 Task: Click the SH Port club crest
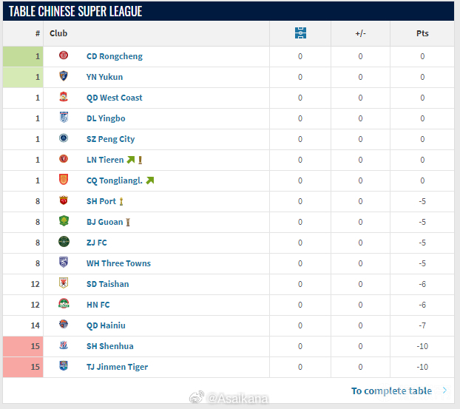click(x=64, y=201)
